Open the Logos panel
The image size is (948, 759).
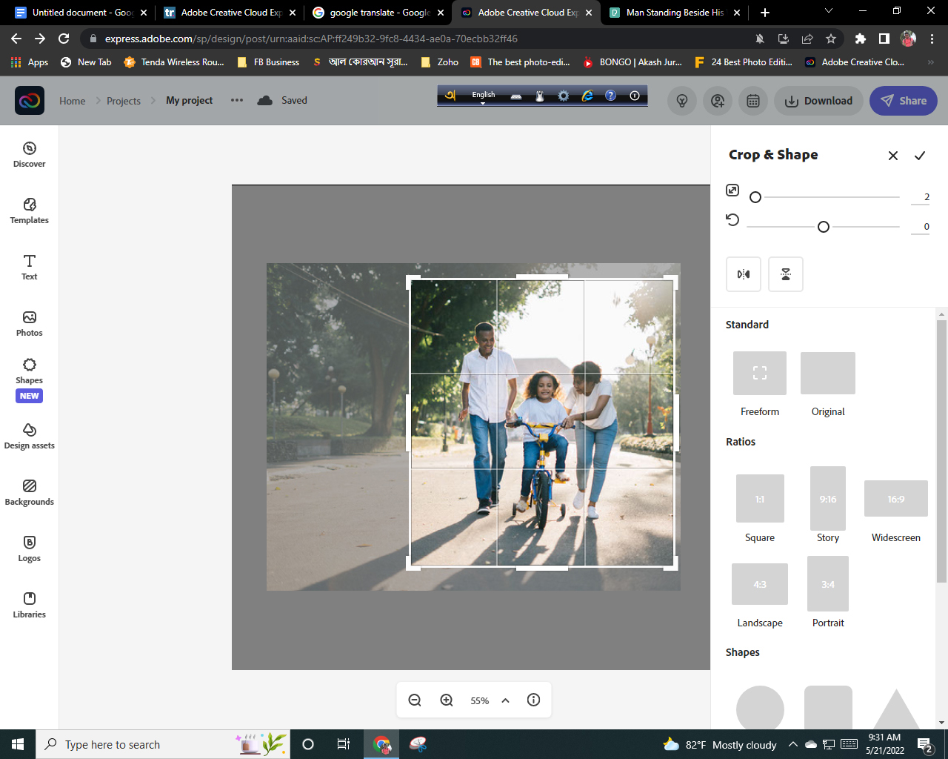tap(30, 548)
